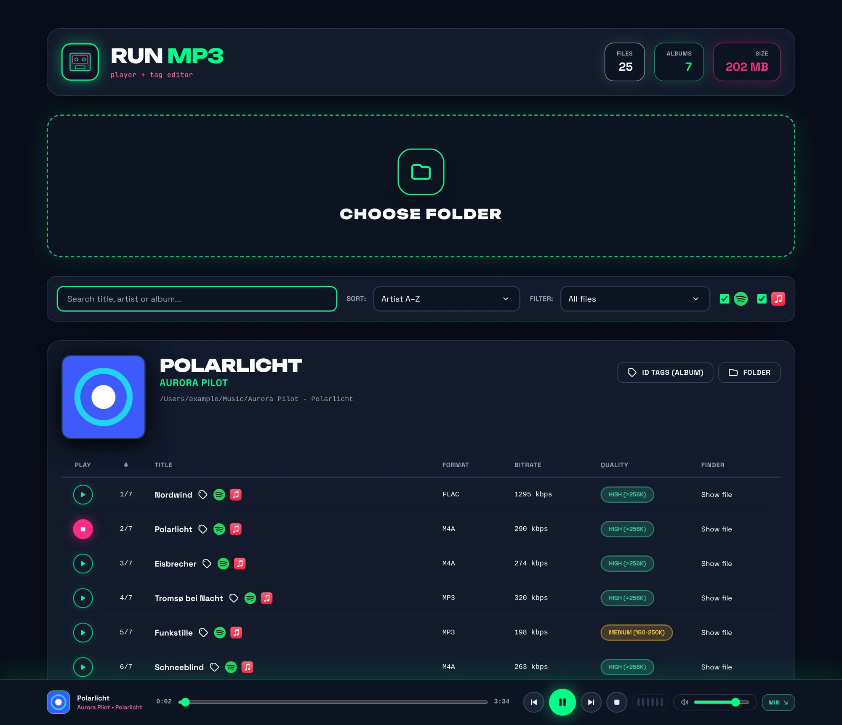Stop playback in the player bar
Image resolution: width=842 pixels, height=725 pixels.
[x=617, y=702]
